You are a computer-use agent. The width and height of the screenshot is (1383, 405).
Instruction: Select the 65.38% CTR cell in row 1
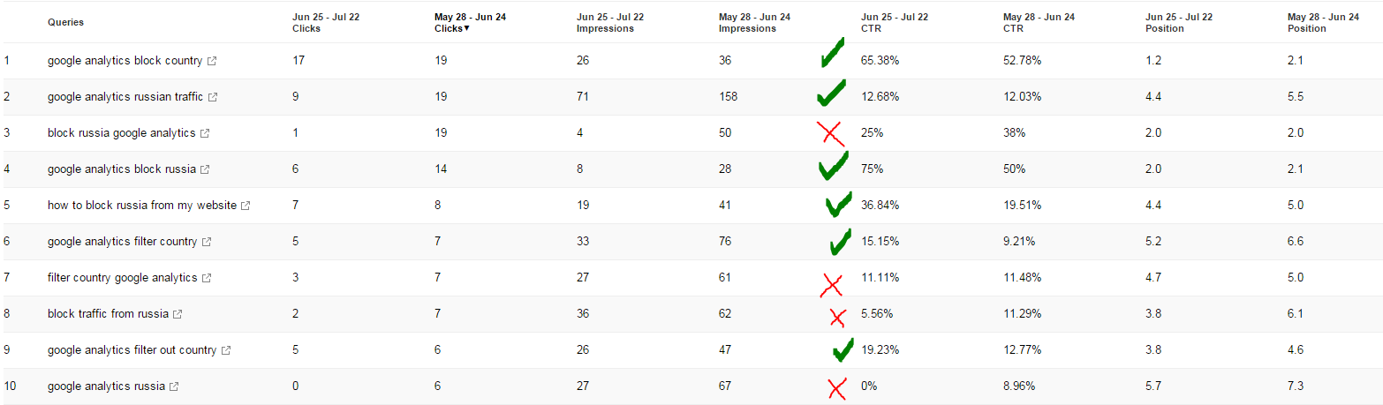pyautogui.click(x=880, y=61)
